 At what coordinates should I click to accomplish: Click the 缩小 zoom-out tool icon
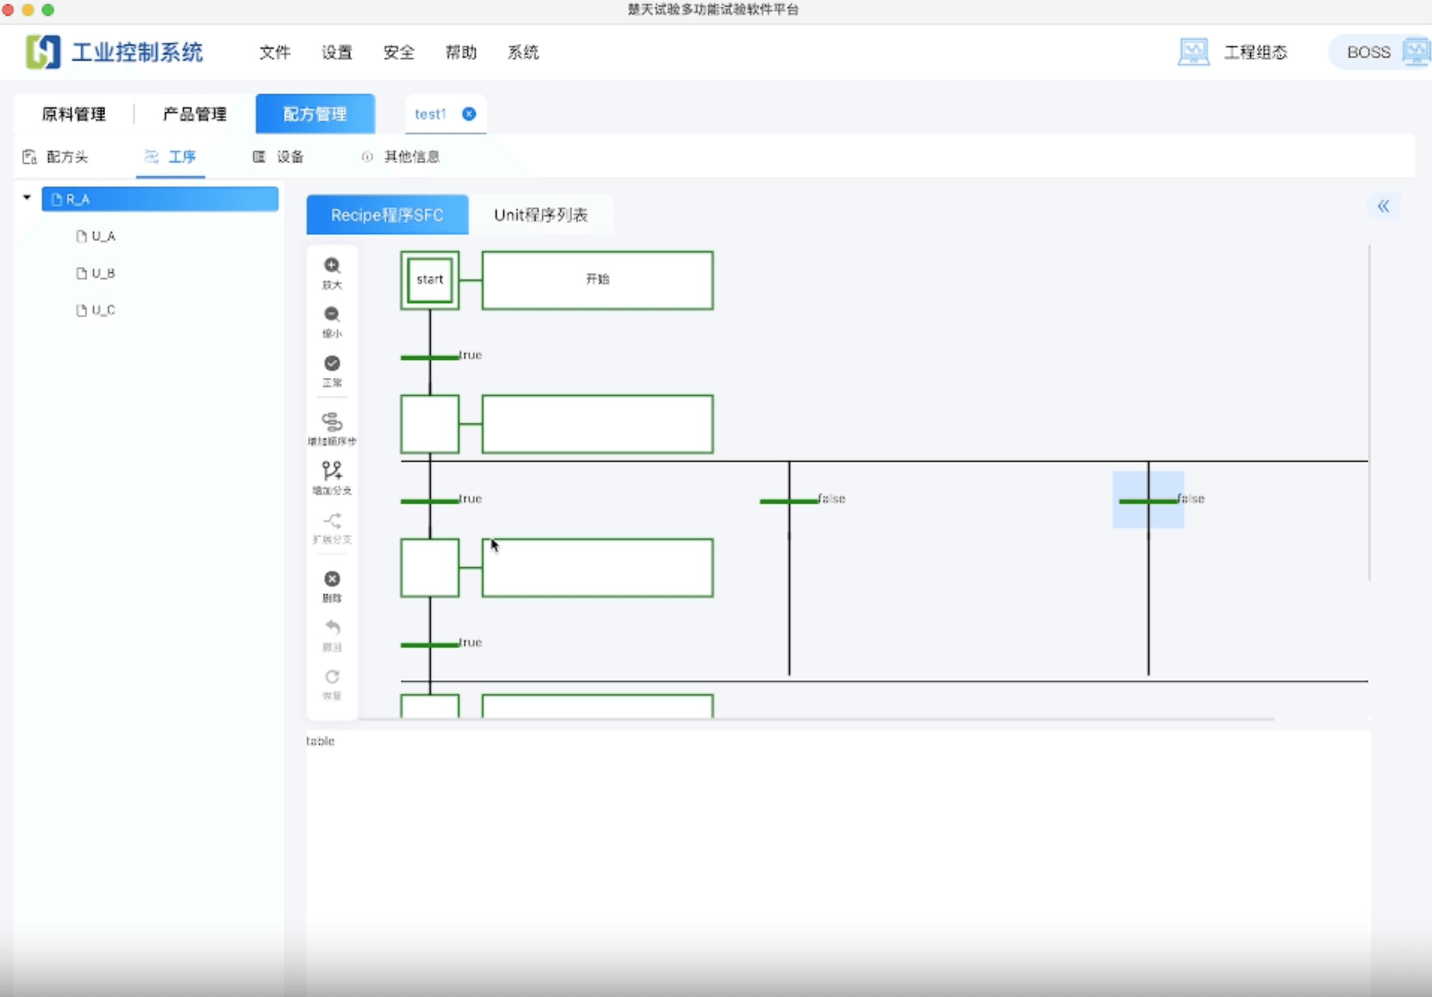click(x=332, y=314)
